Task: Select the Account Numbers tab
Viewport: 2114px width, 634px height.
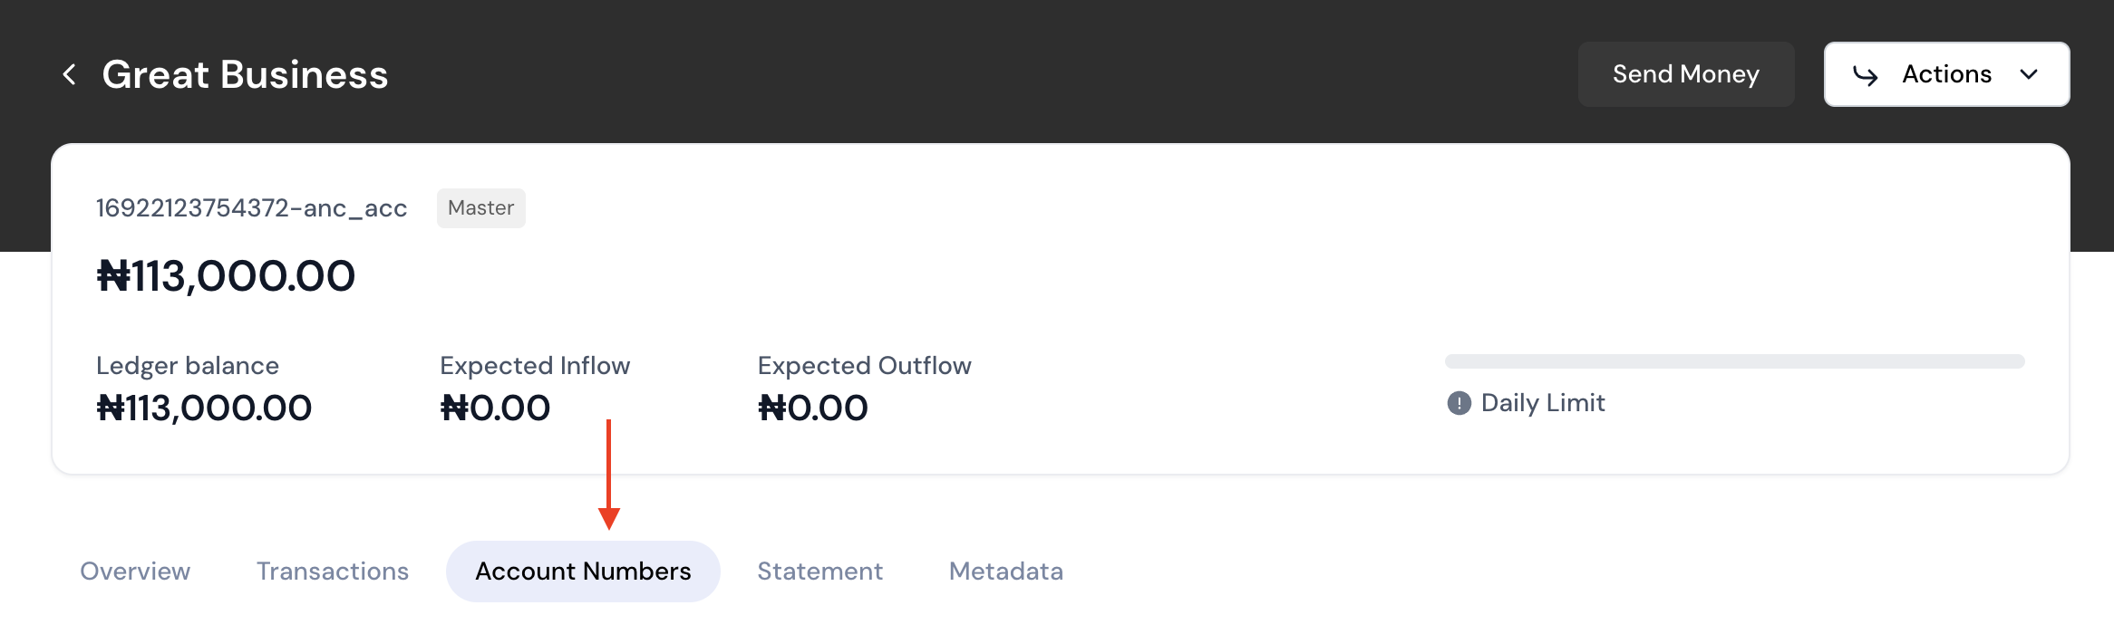Action: click(x=583, y=572)
